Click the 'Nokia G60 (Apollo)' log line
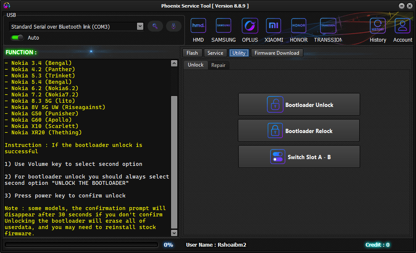Screen dimensions: 416x253 [x=38, y=120]
